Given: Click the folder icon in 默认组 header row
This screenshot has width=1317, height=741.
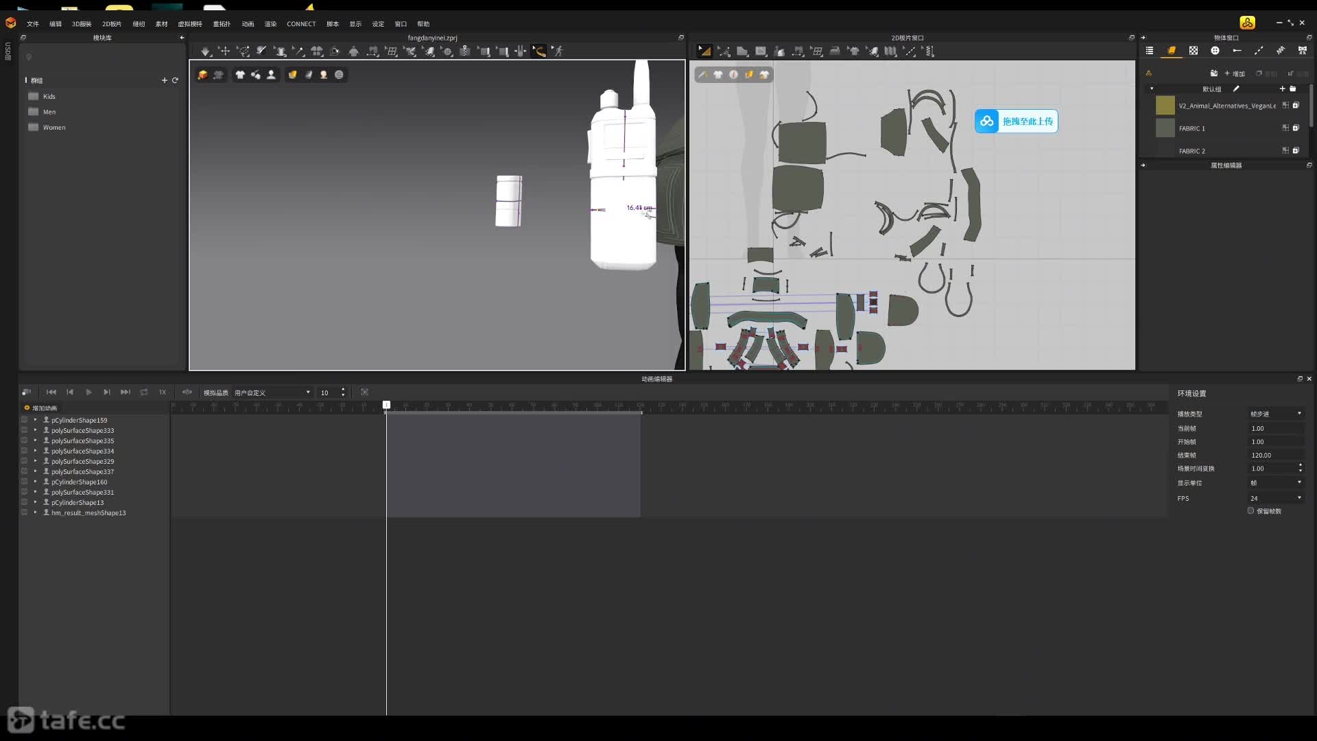Looking at the screenshot, I should 1293,89.
